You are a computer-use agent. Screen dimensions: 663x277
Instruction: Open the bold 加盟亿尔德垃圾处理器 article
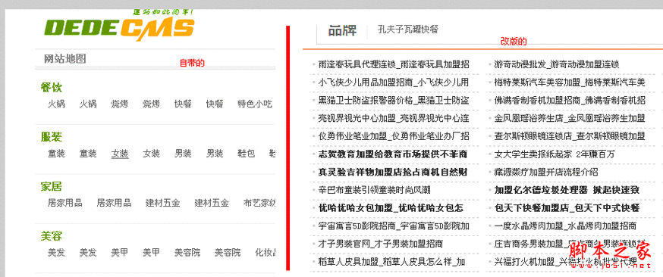567,190
